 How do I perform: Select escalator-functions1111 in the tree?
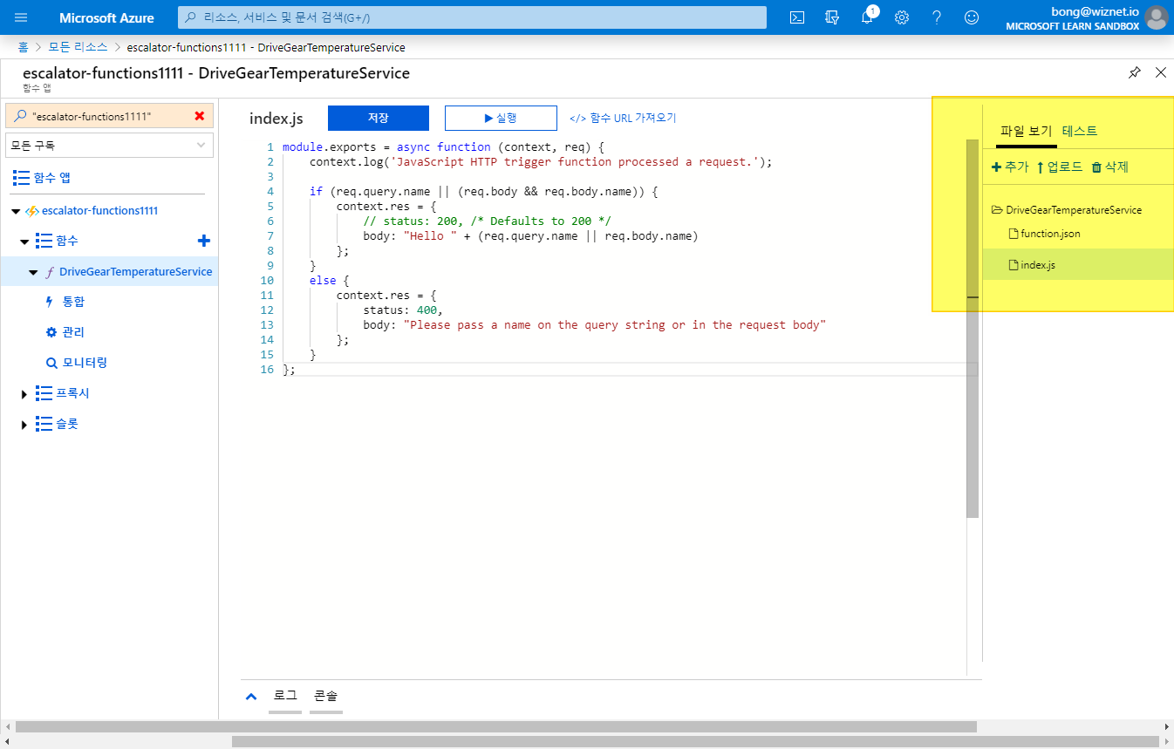(x=99, y=210)
